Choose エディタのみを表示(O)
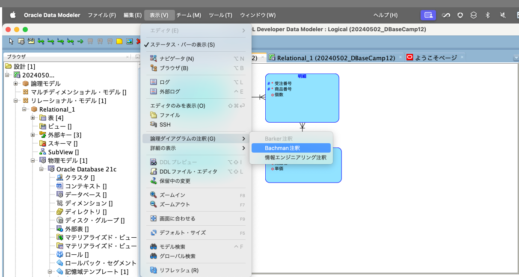This screenshot has width=519, height=277. (196, 106)
